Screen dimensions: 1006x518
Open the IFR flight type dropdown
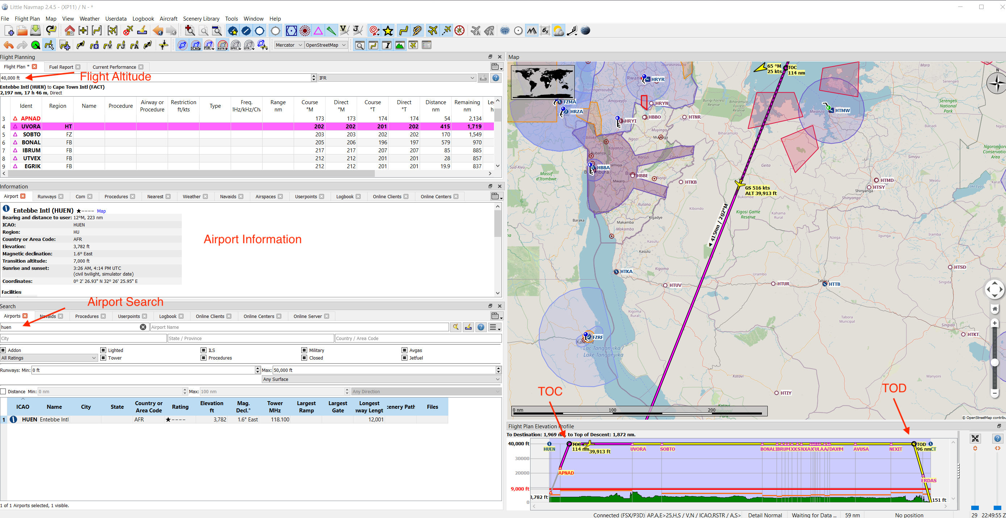[x=397, y=78]
